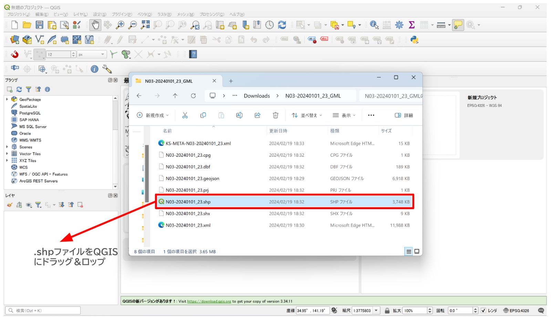
Task: Toggle the Map Tips button
Action: click(x=458, y=25)
